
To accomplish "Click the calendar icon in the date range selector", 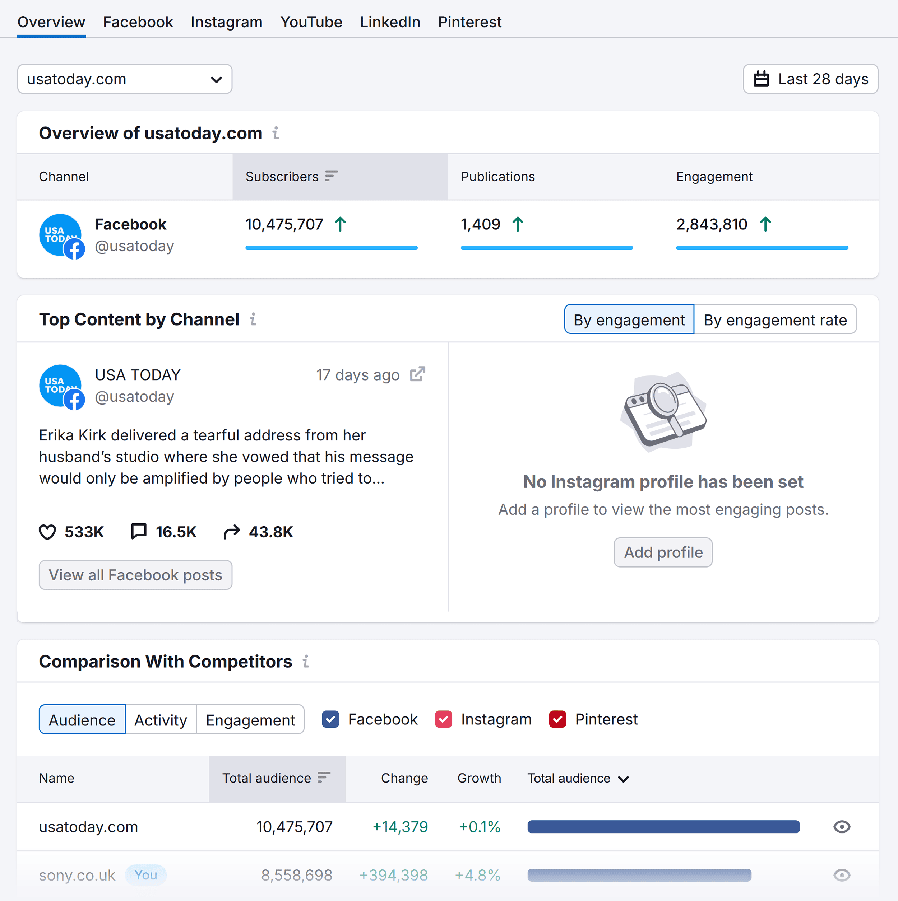I will click(761, 79).
